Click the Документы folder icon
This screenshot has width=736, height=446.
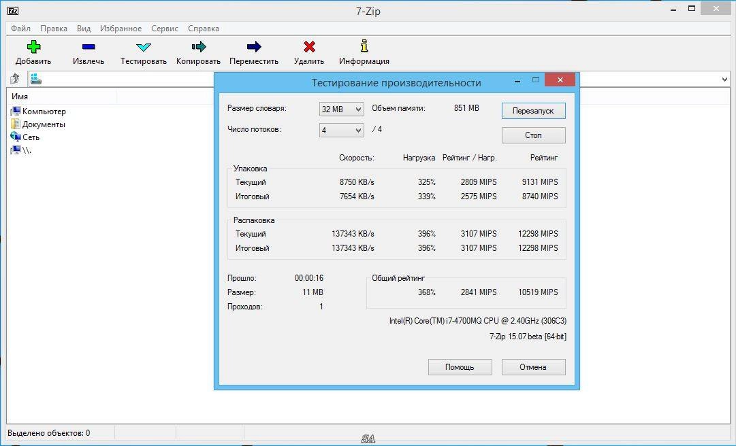[16, 124]
